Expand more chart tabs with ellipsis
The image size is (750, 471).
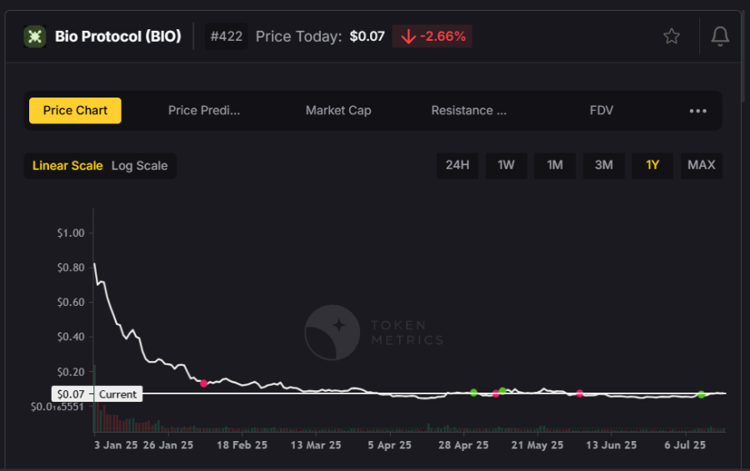698,111
